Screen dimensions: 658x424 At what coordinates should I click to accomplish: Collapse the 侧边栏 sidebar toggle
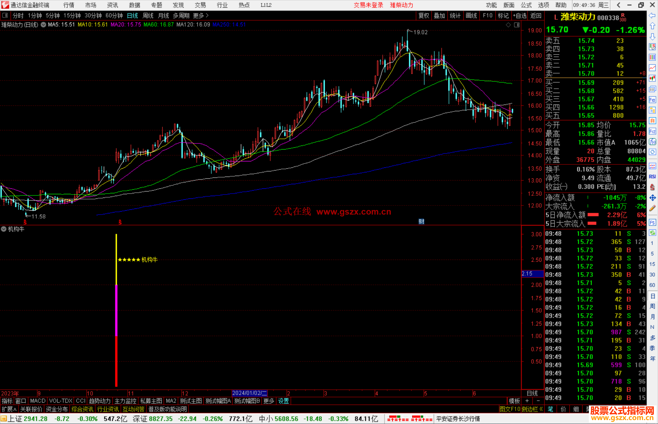click(532, 409)
